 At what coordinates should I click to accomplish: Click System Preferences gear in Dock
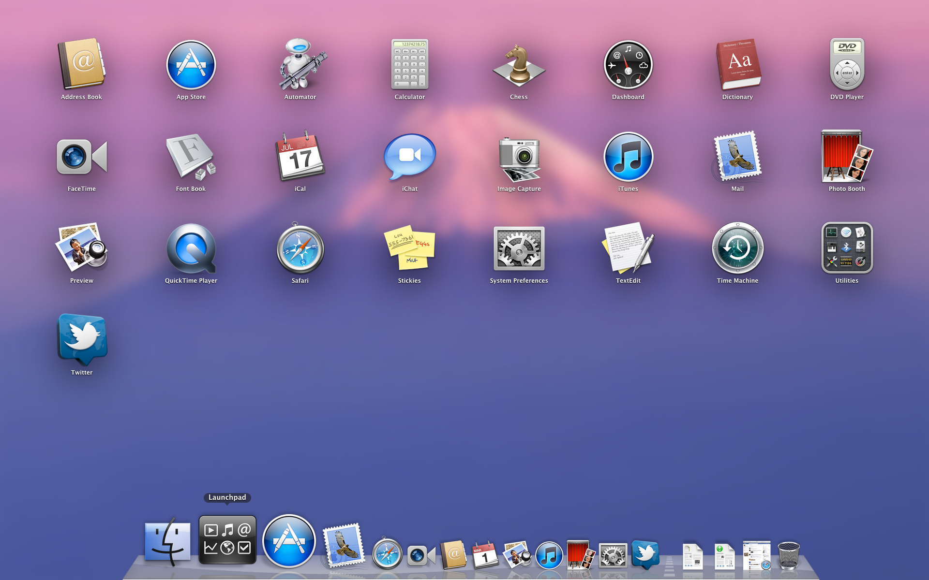click(613, 555)
